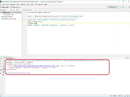This screenshot has width=130, height=97.
Task: Open Search Everywhere magnifier icon
Action: [129, 7]
